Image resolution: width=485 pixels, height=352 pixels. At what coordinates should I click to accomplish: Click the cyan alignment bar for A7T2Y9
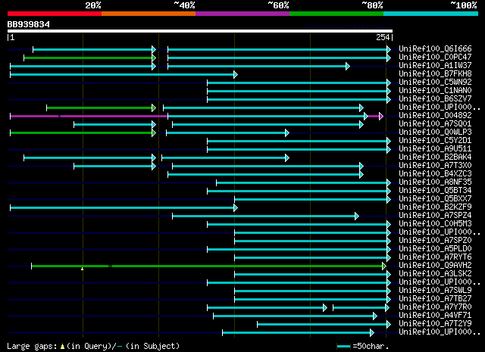[324, 325]
